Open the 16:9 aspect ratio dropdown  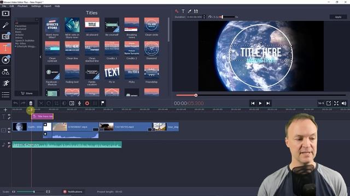point(321,103)
